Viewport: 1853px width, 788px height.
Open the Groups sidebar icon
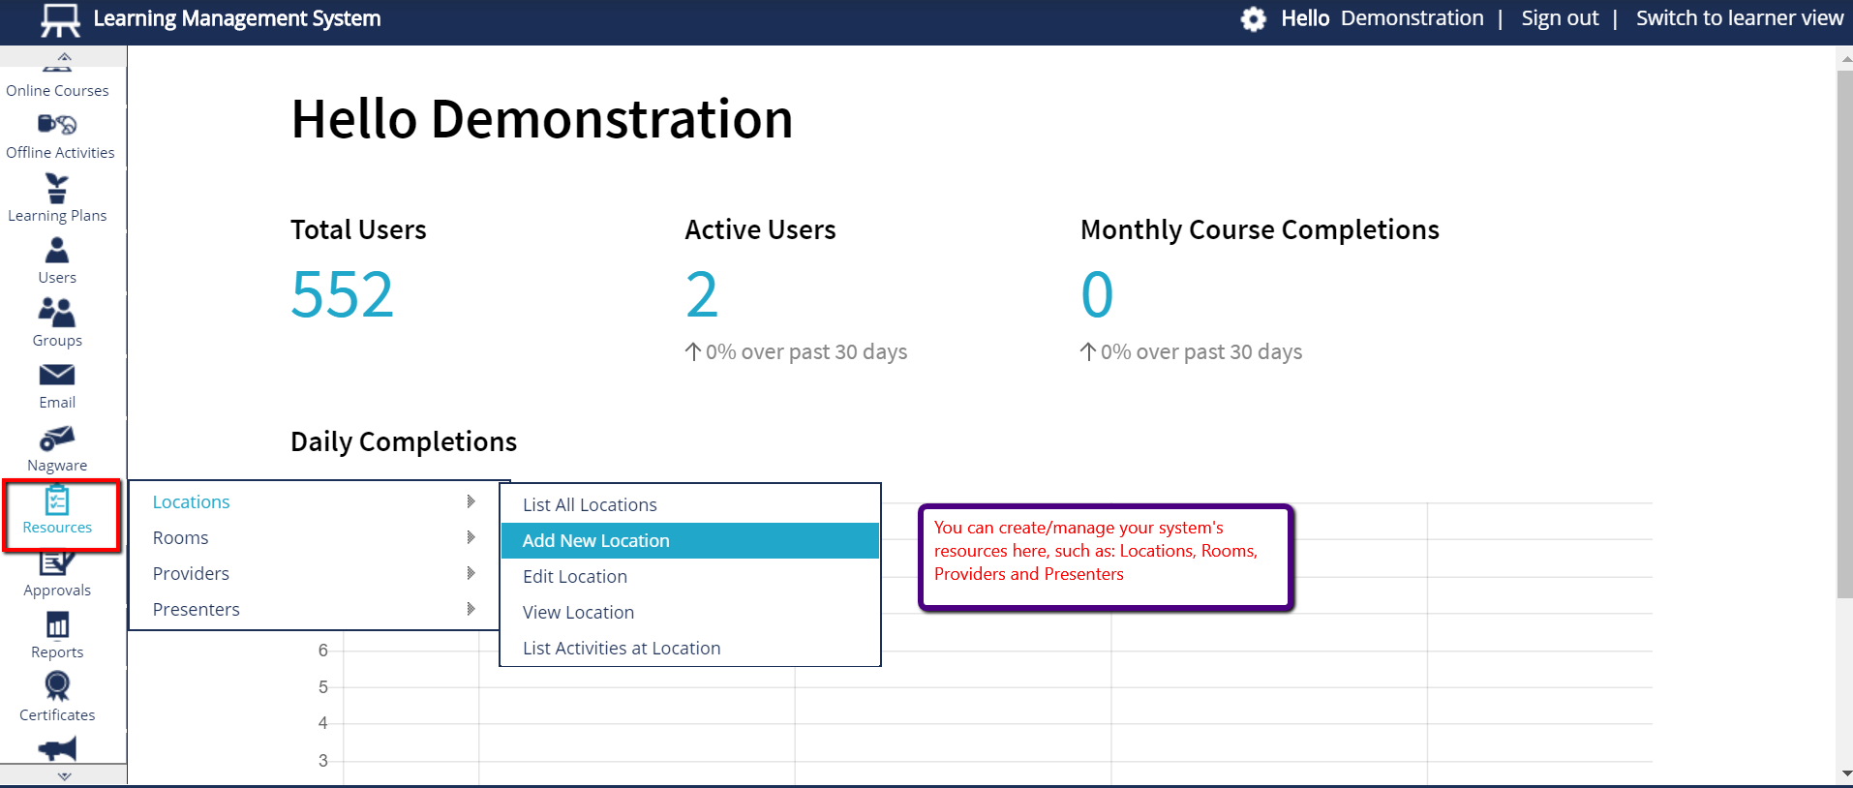(57, 313)
